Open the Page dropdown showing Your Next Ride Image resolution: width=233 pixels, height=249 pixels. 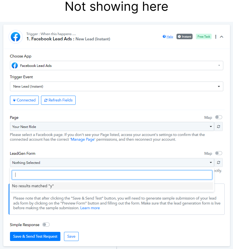(x=112, y=127)
